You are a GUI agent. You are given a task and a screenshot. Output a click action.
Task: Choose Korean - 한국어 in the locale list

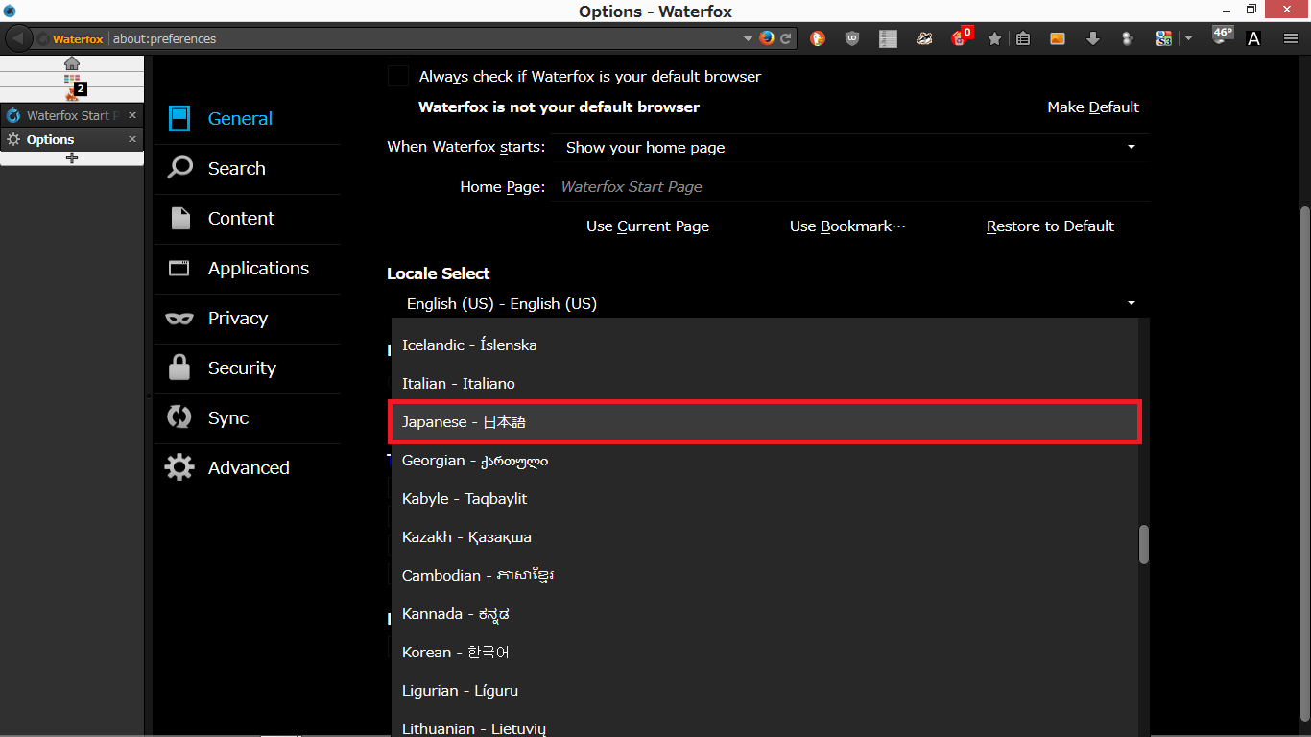pos(456,653)
